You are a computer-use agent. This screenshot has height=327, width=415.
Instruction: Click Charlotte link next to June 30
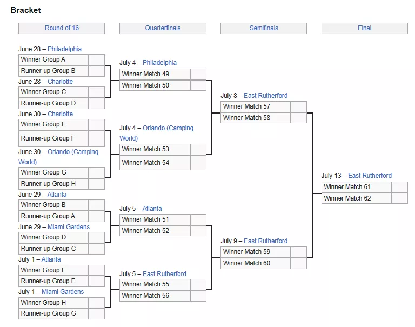pyautogui.click(x=60, y=114)
